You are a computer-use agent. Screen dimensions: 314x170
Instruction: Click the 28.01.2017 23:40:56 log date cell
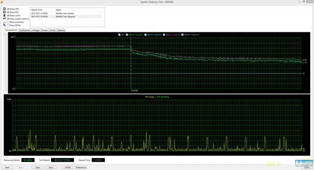(x=40, y=17)
